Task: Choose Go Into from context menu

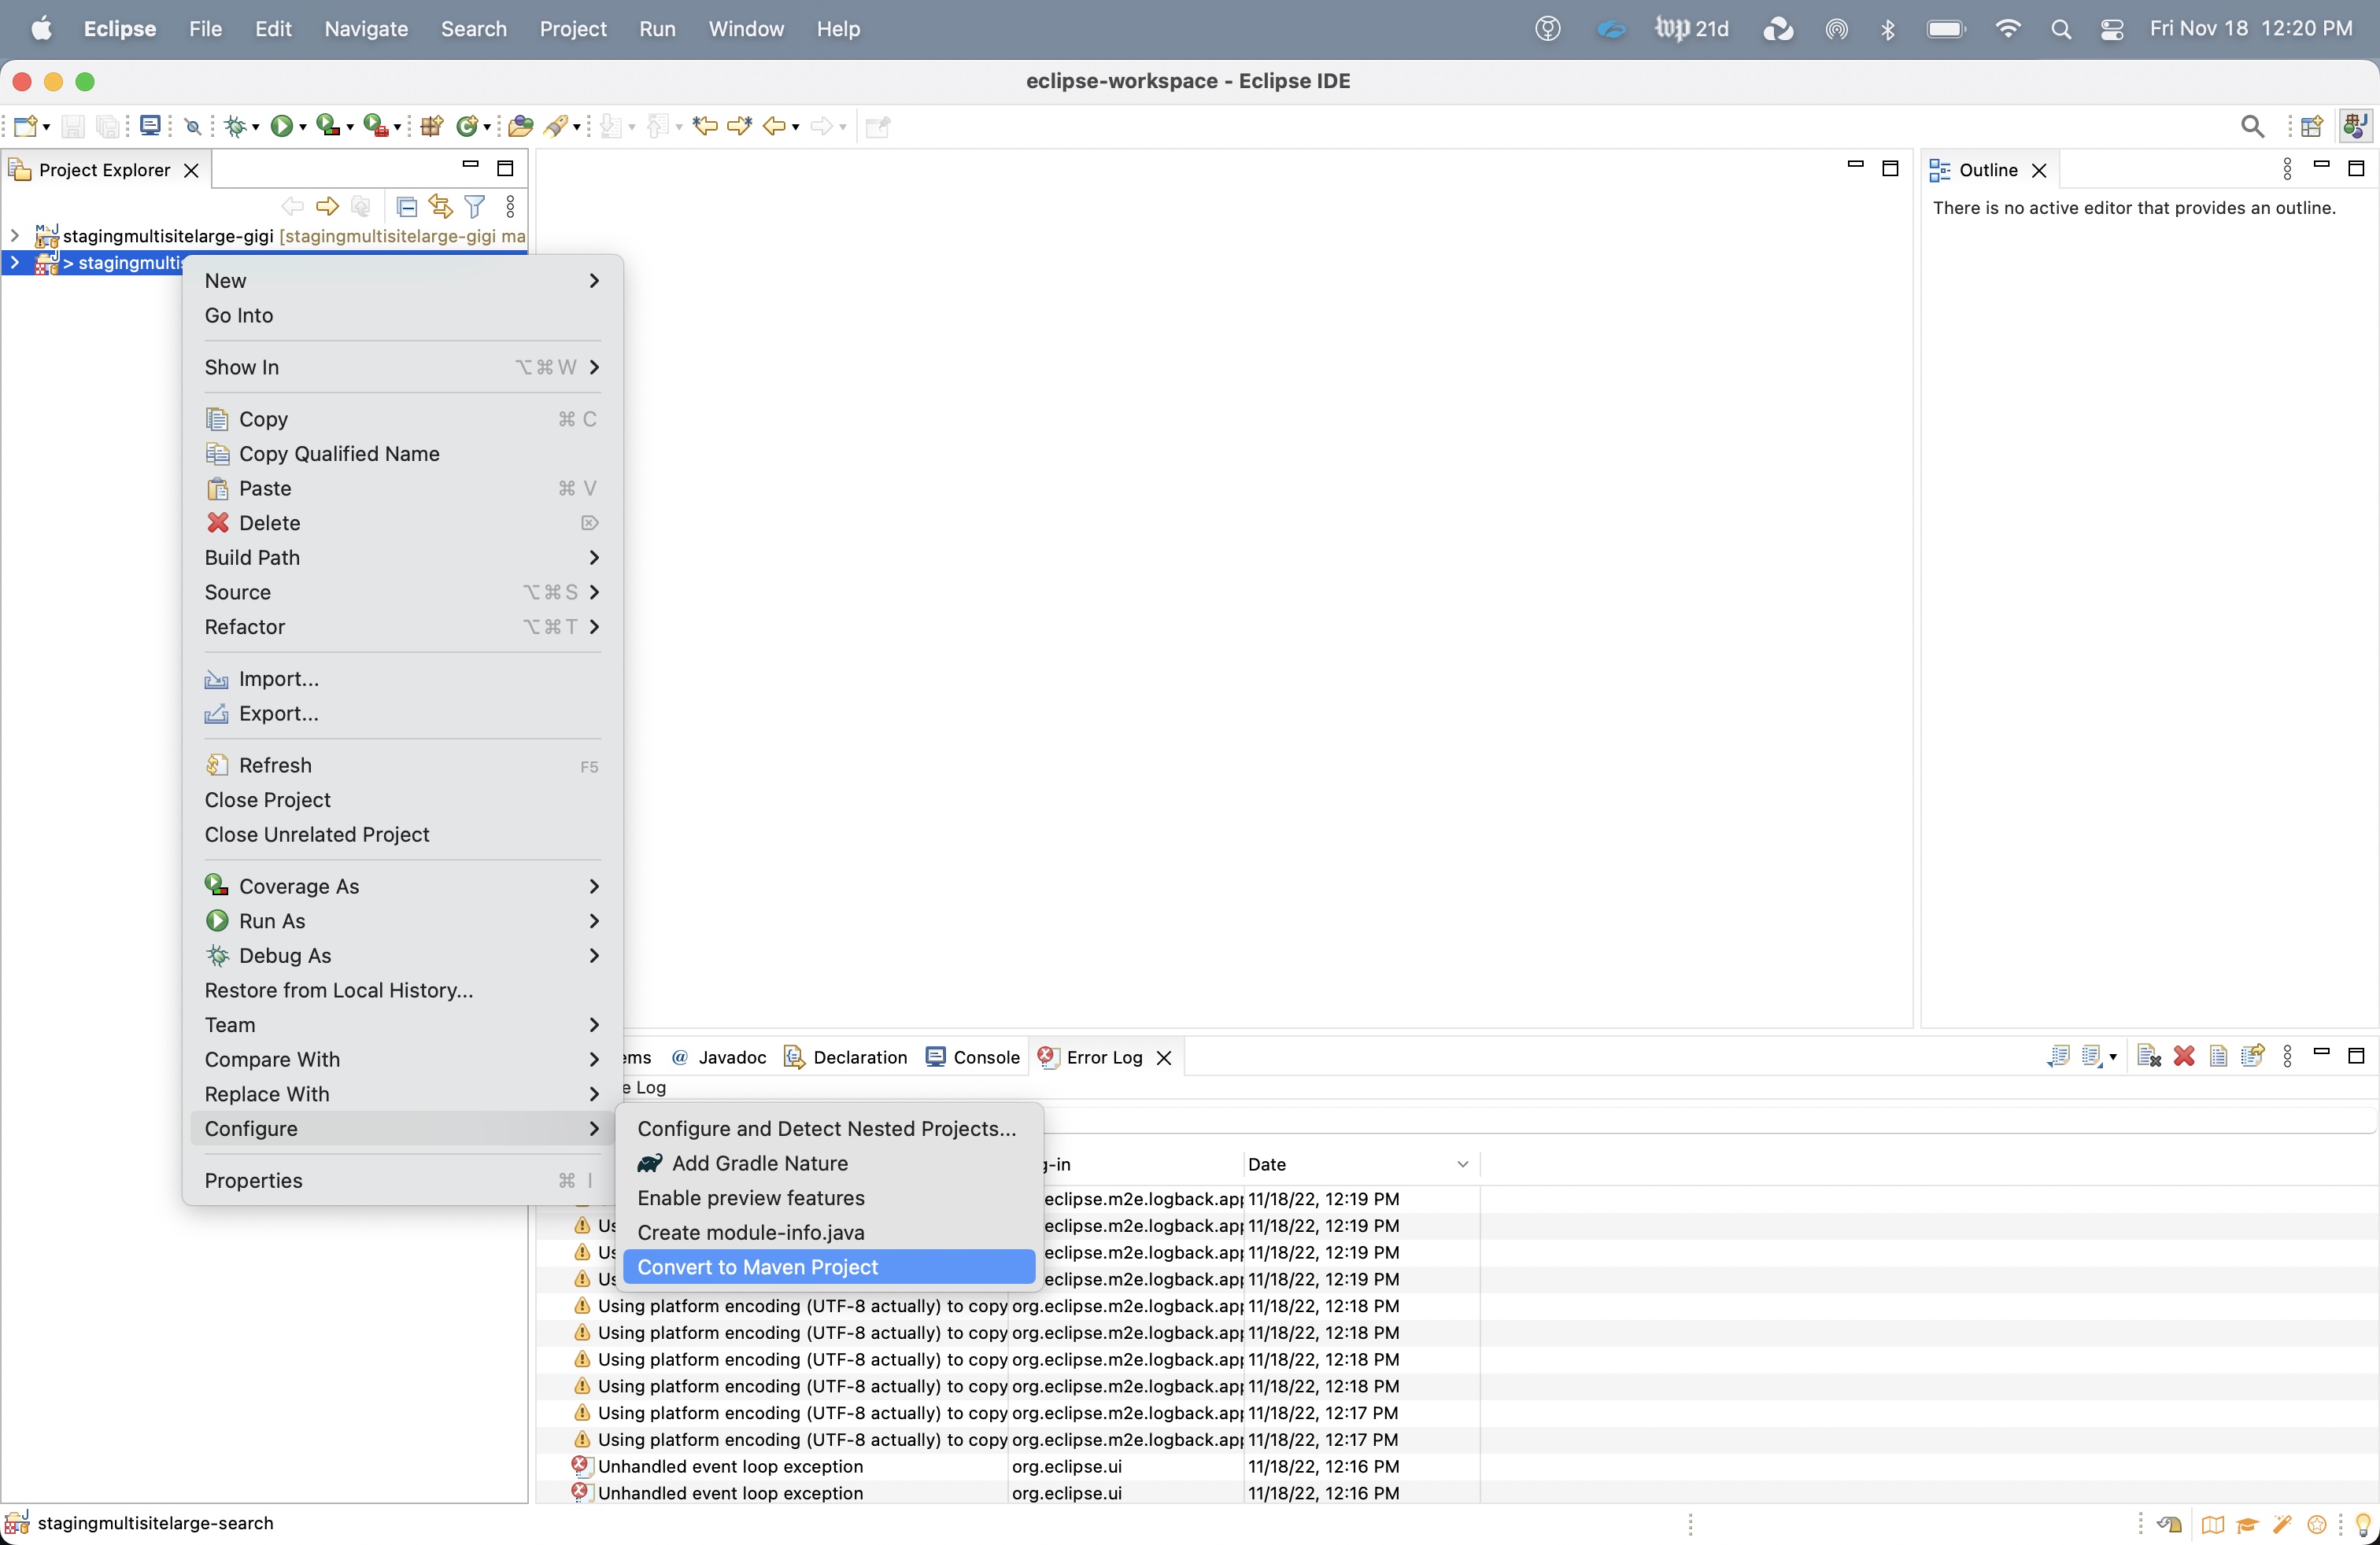Action: coord(402,315)
